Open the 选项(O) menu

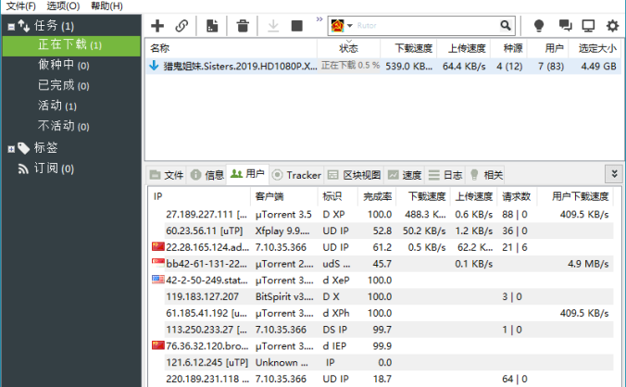[63, 6]
